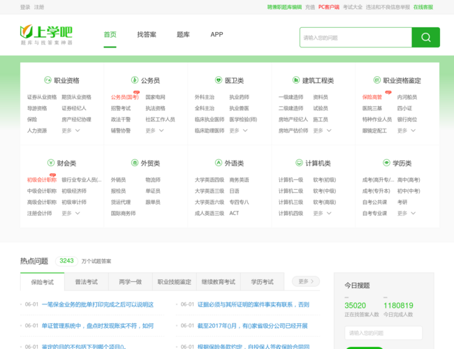Expand 更多 under 建筑工程类

tap(322, 131)
